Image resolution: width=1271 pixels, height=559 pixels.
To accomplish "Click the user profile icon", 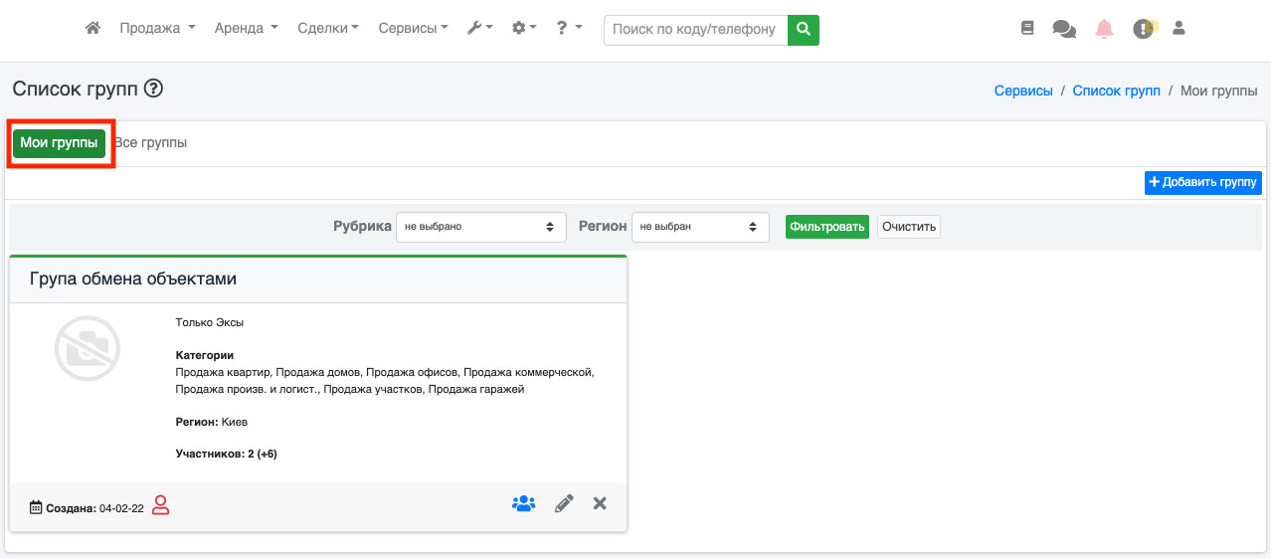I will (1180, 29).
